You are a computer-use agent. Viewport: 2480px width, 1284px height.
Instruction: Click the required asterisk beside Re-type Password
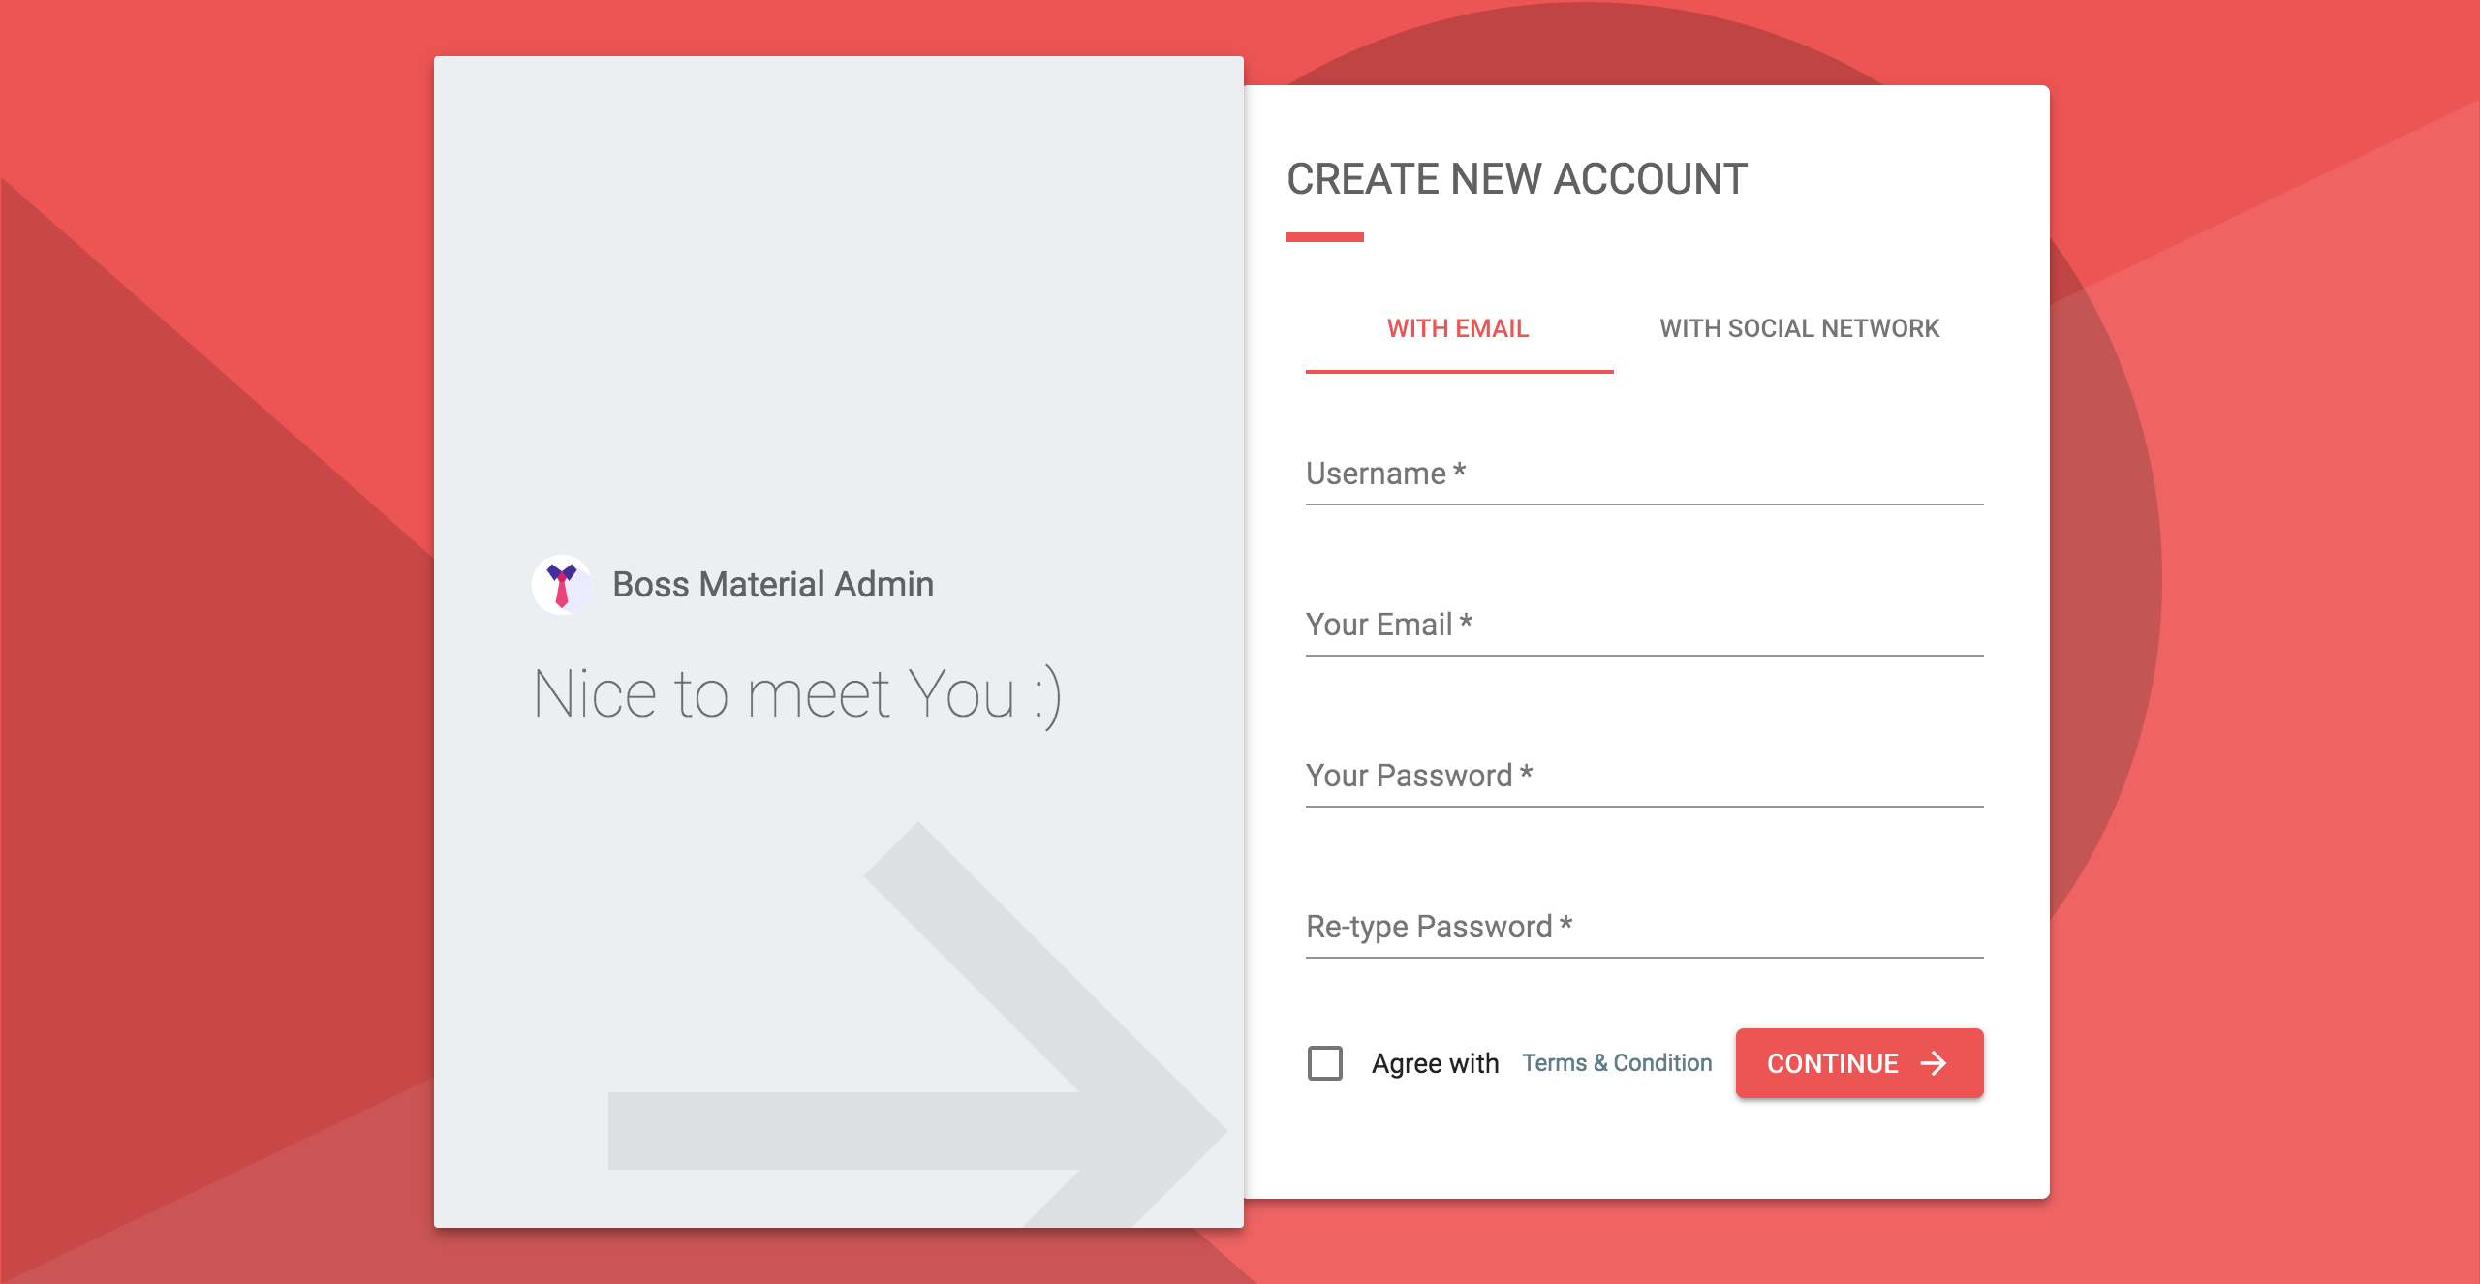point(1566,923)
